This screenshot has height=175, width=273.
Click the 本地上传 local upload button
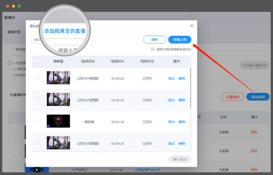[179, 40]
